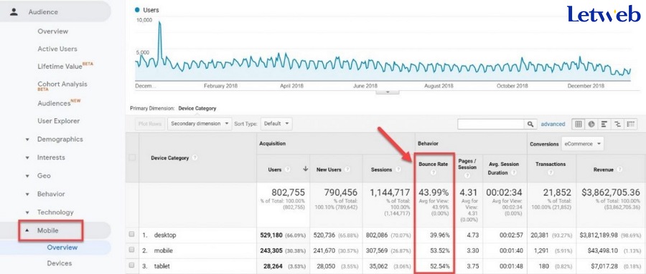The height and width of the screenshot is (274, 646).
Task: Click Device Category primary dimension link
Action: pos(197,109)
